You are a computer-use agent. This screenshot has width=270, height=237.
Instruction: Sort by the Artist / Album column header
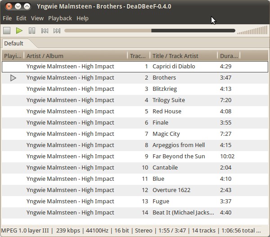(76, 56)
